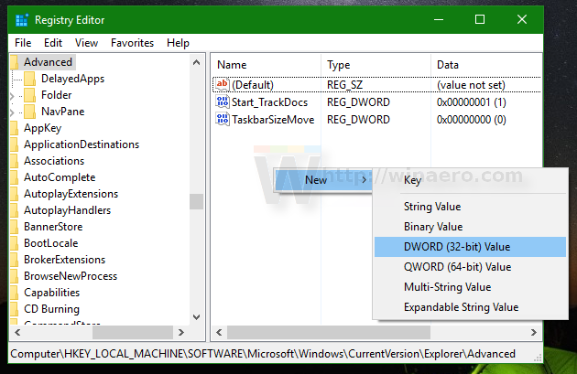
Task: Click tree pane scroll down arrow
Action: tap(197, 317)
